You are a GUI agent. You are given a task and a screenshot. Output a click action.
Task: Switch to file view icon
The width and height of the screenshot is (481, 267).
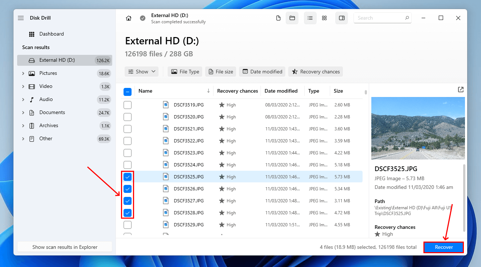(x=278, y=18)
